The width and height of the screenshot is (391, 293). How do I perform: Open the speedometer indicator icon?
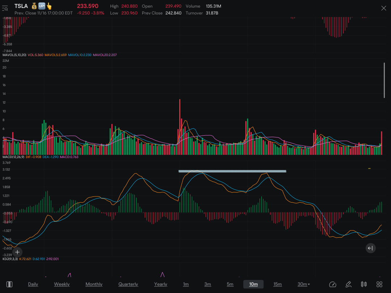coord(333,284)
